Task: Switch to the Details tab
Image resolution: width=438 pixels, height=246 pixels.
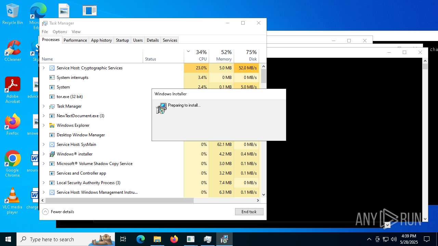Action: point(153,40)
